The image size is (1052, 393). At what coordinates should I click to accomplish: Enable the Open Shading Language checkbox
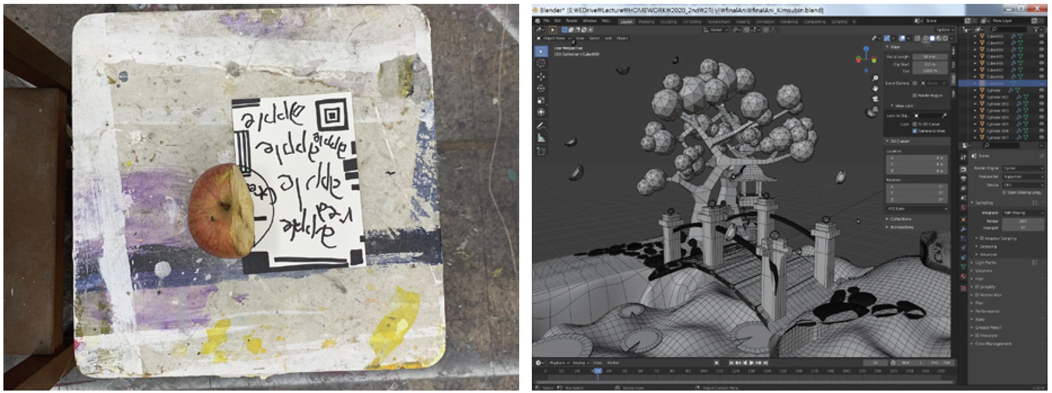click(1005, 193)
